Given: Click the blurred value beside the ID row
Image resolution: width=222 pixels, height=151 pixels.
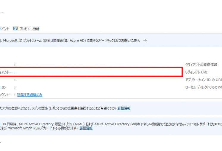Looking at the screenshot, I should pos(62,87).
